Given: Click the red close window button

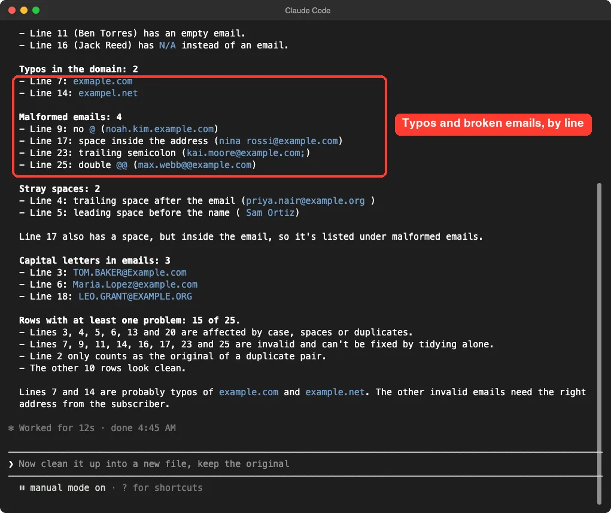Looking at the screenshot, I should click(12, 10).
